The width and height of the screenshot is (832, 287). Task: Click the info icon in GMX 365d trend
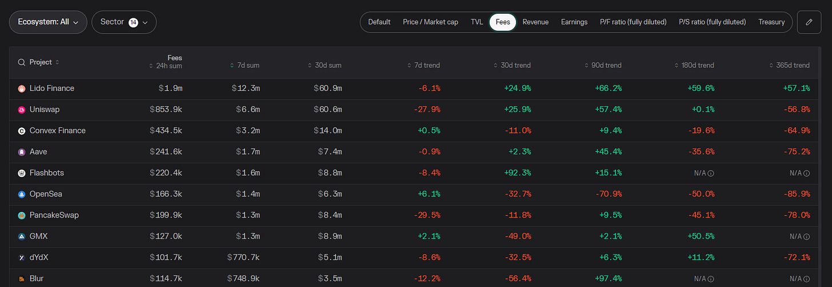[x=807, y=236]
